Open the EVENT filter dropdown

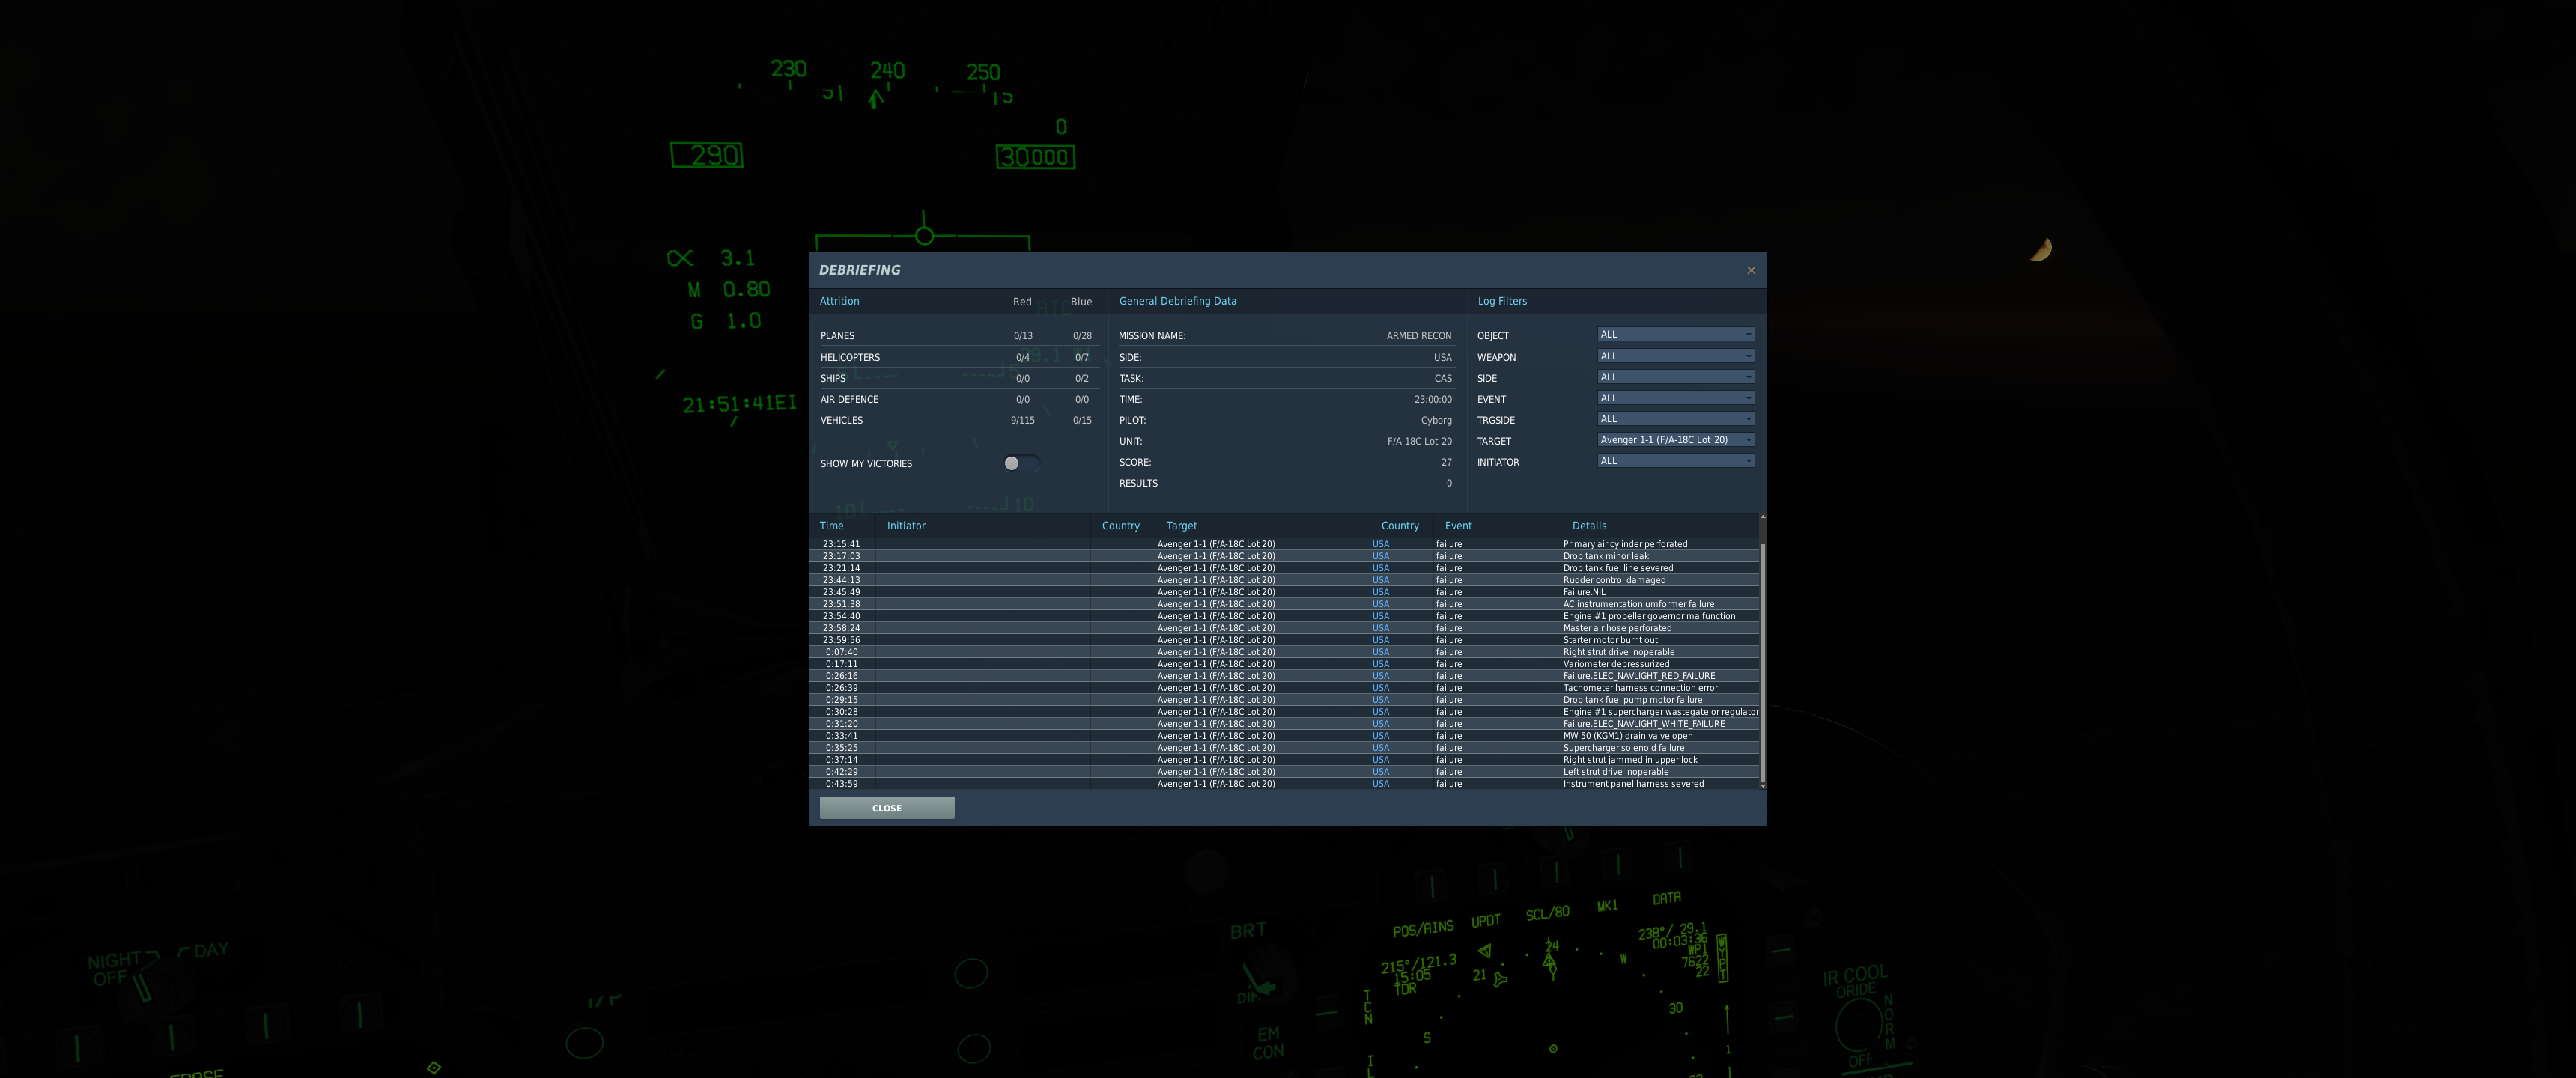coord(1675,398)
